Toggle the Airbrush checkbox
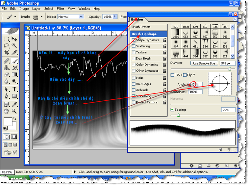Image resolution: width=249 pixels, height=185 pixels. pos(134,90)
